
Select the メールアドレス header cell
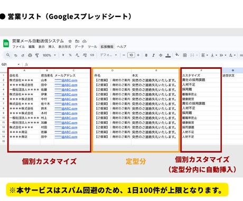(x=72, y=76)
